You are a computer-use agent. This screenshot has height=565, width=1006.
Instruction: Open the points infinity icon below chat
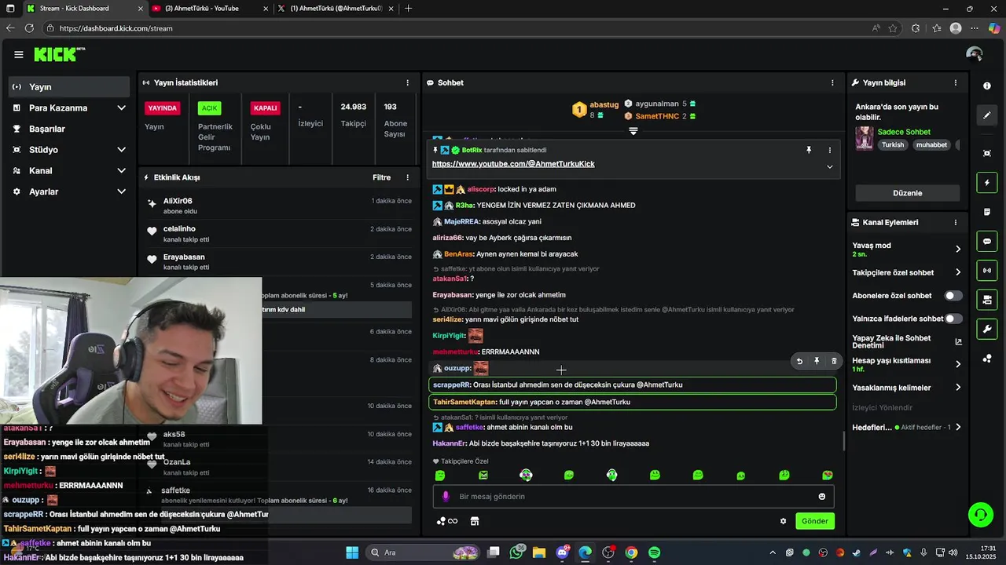[x=447, y=521]
